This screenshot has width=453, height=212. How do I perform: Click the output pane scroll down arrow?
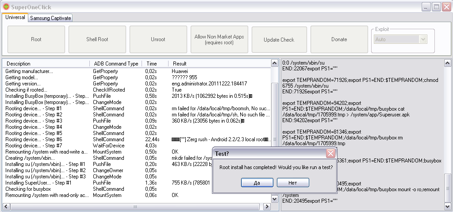pos(447,206)
